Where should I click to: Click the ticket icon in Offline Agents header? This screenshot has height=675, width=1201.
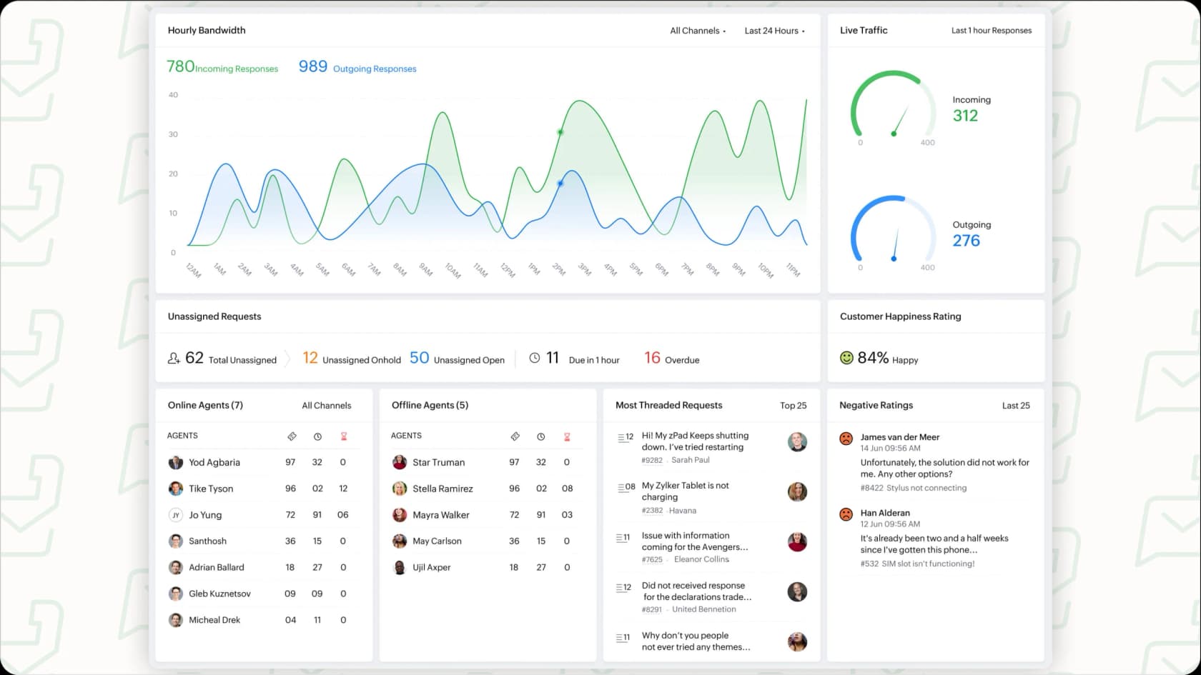515,436
